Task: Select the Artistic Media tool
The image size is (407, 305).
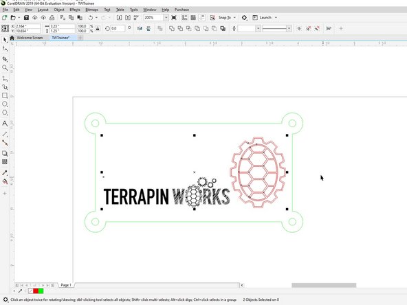Action: [5, 87]
